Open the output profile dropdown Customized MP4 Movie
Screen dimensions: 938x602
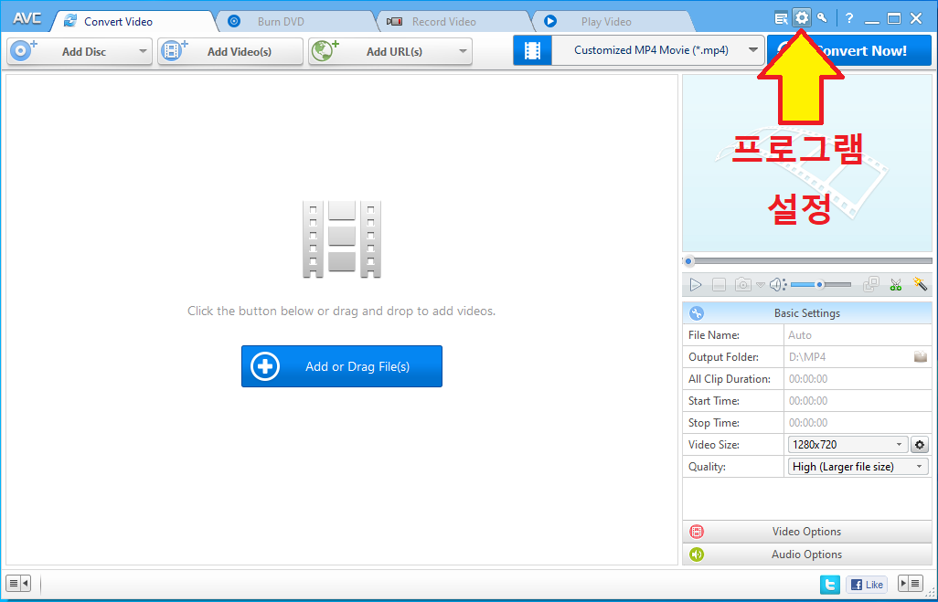(x=656, y=51)
